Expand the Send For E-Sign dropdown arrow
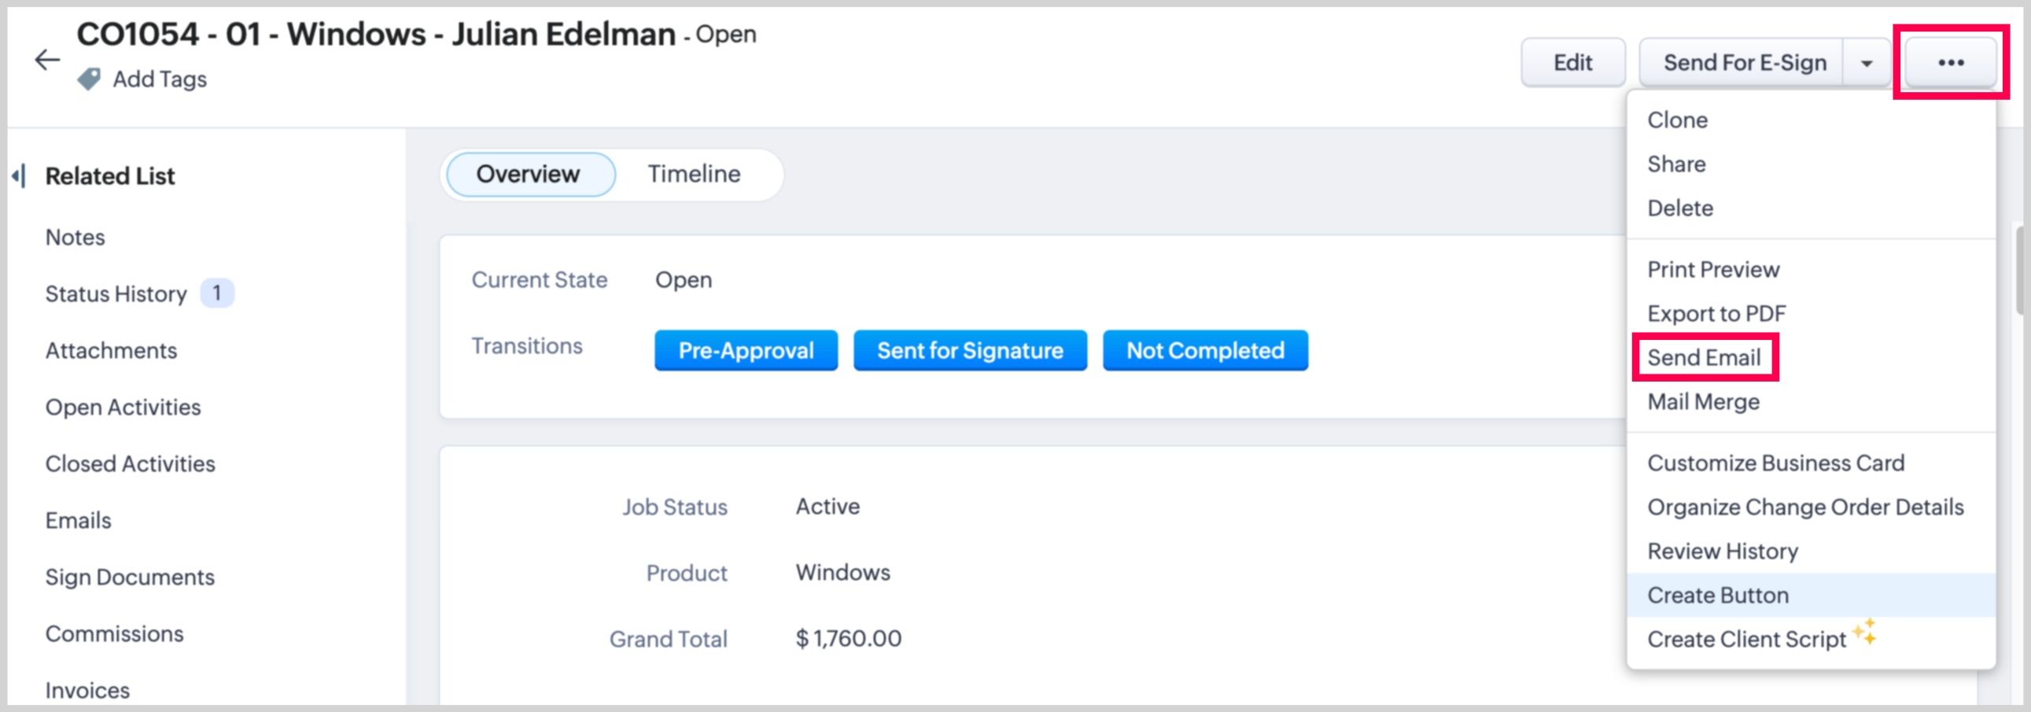This screenshot has width=2031, height=712. click(1867, 62)
